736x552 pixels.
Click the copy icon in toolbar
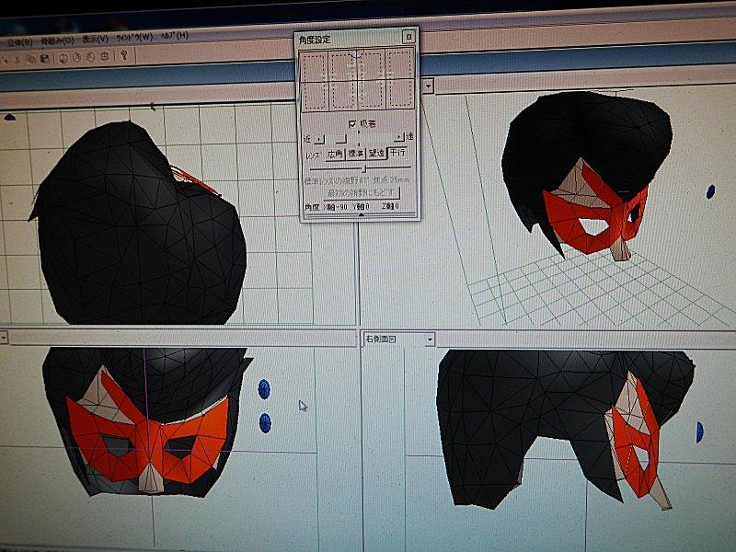pos(31,59)
